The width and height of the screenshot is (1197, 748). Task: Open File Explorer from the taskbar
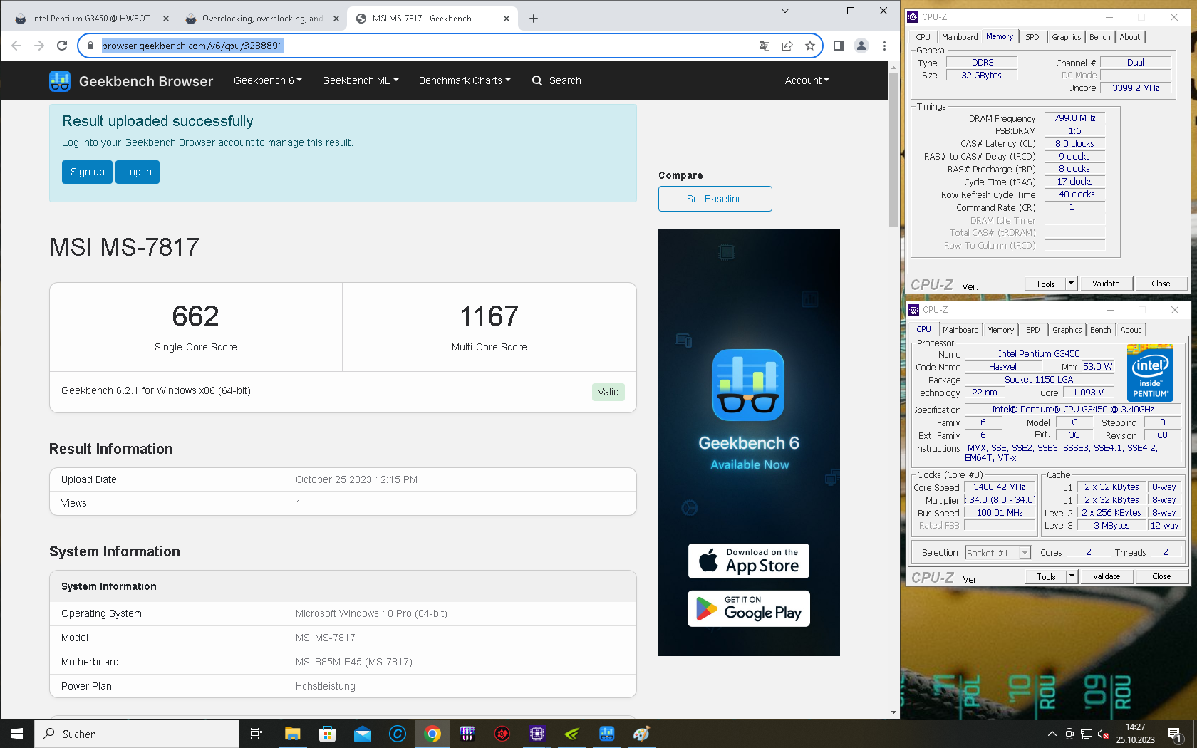click(292, 734)
